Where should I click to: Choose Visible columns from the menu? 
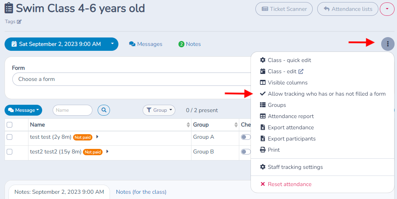coord(284,83)
